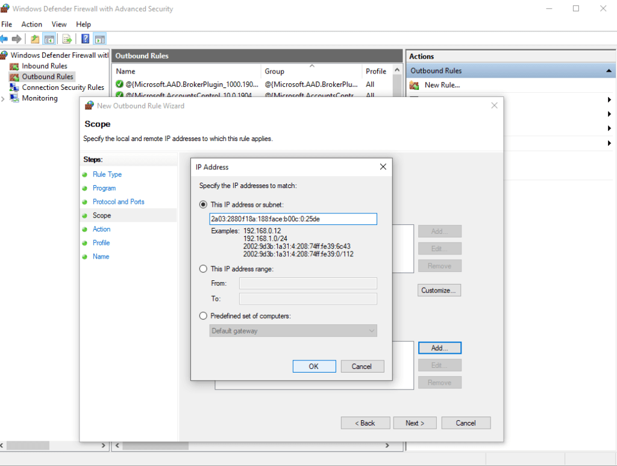Click the highlighted Add button for remote IPs

click(x=439, y=347)
